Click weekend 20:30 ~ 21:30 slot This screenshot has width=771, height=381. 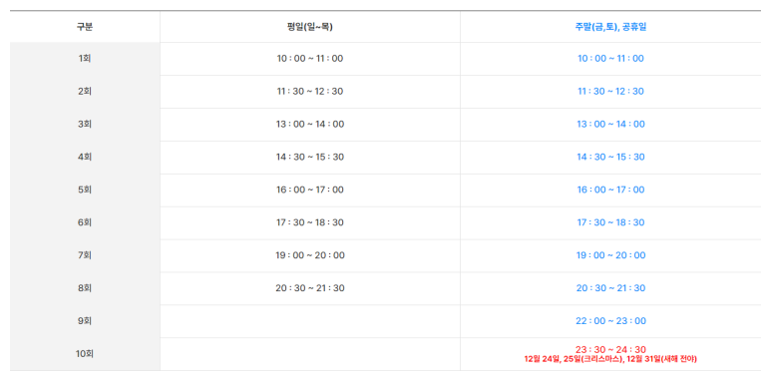pyautogui.click(x=610, y=288)
